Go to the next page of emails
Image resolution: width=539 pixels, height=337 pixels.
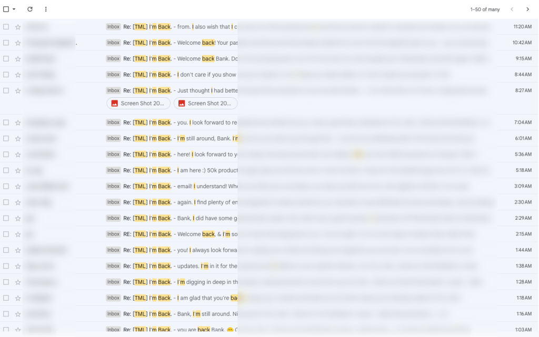tap(527, 9)
